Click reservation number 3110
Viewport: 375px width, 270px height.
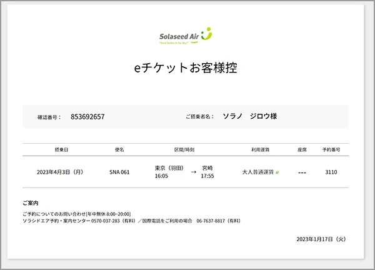point(331,172)
